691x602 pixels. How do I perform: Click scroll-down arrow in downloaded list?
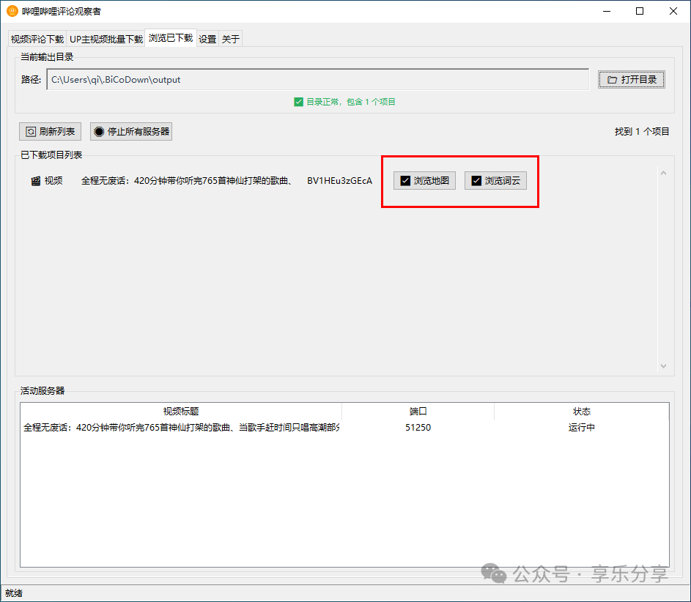pos(664,365)
